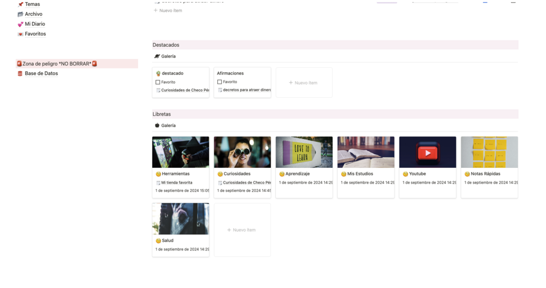The height and width of the screenshot is (288, 546).
Task: Click the plant icon on destacado card
Action: coord(158,73)
